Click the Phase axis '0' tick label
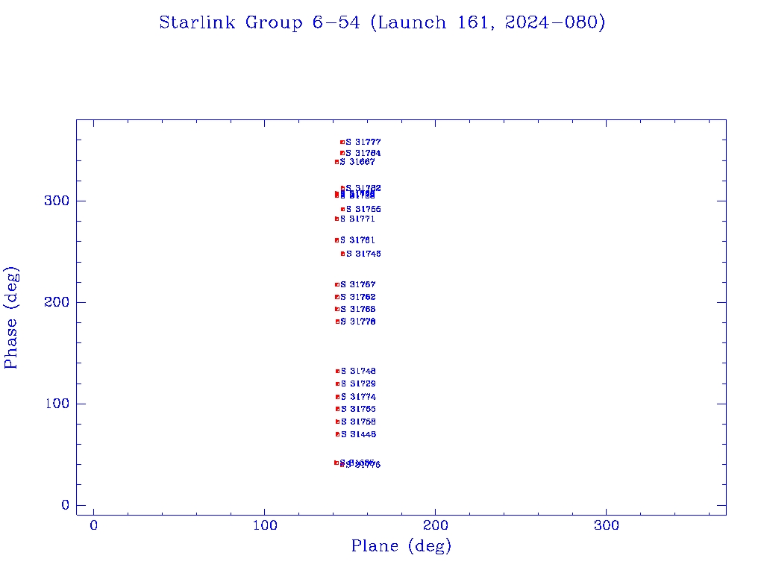The height and width of the screenshot is (573, 764). tap(66, 505)
